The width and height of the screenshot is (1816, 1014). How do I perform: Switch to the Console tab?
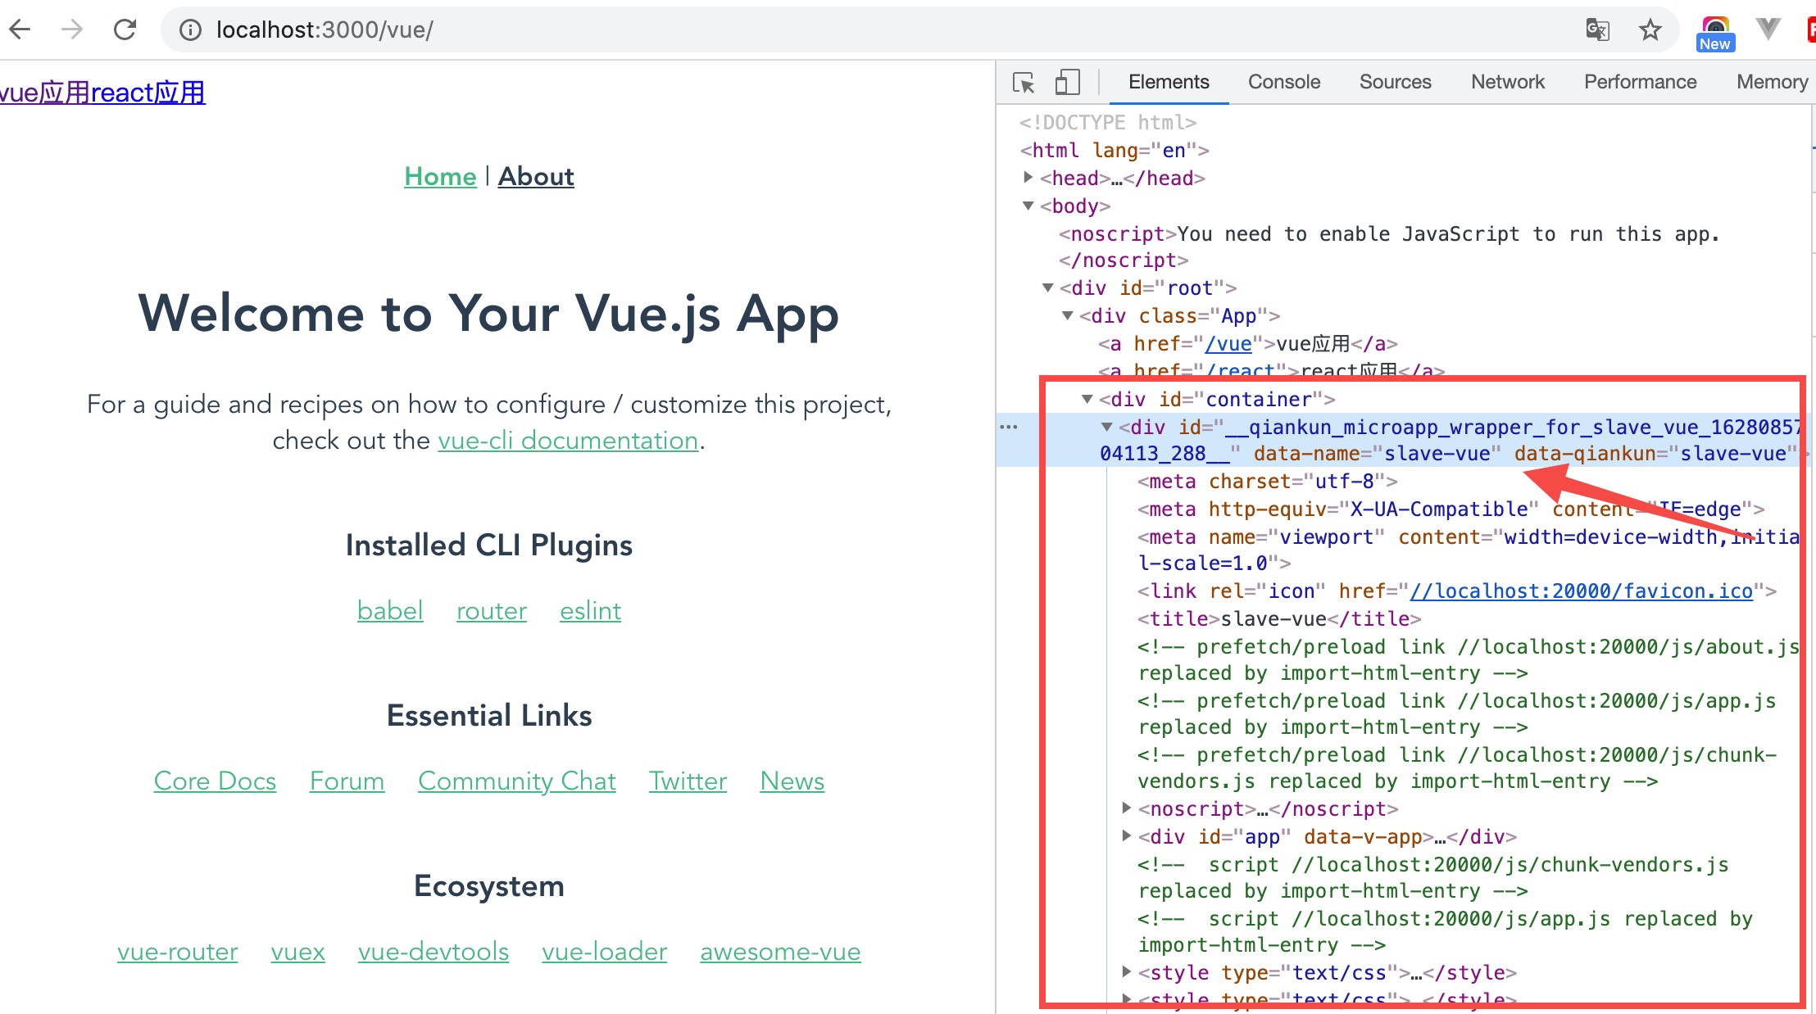pyautogui.click(x=1283, y=82)
